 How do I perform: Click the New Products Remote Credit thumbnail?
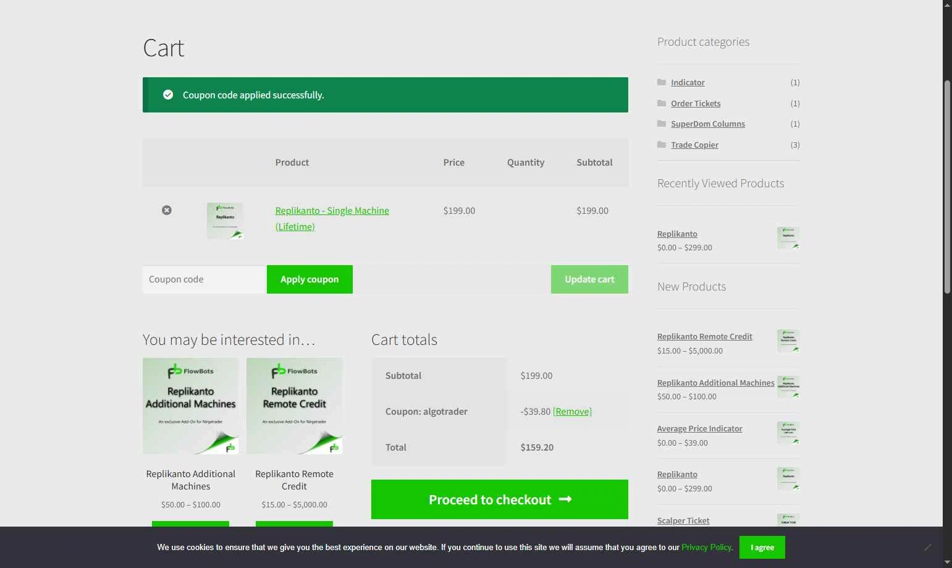pyautogui.click(x=788, y=341)
